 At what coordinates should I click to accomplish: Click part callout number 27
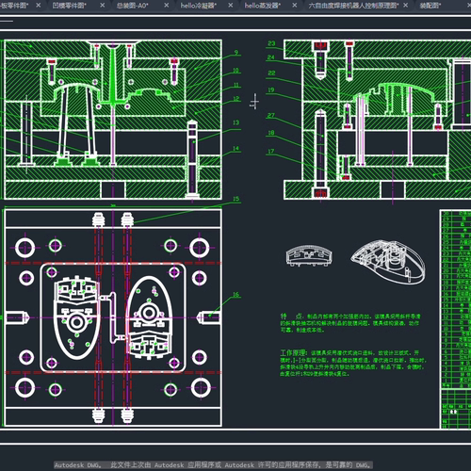point(271,115)
